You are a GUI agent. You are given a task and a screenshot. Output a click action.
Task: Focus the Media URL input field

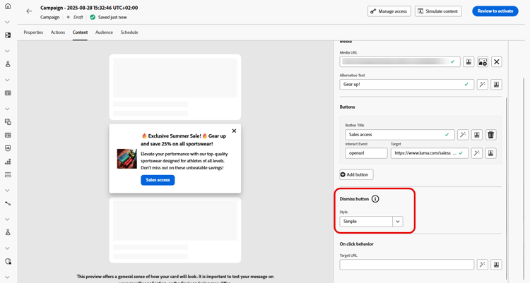point(400,62)
